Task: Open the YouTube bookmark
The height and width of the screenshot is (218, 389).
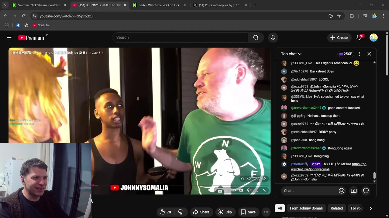Action: click(x=41, y=25)
